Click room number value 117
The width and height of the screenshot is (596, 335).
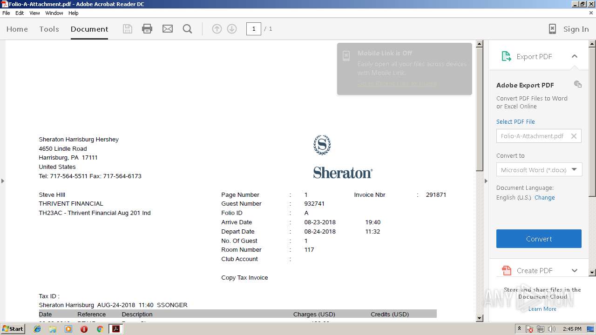coord(309,250)
